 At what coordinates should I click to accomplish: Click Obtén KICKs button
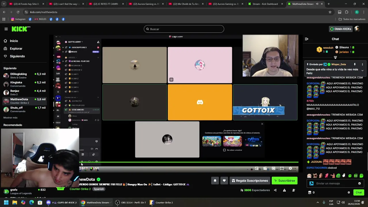[341, 29]
